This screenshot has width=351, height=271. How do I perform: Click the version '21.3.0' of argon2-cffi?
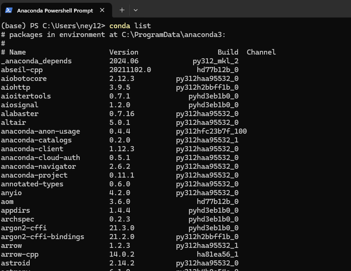point(122,228)
